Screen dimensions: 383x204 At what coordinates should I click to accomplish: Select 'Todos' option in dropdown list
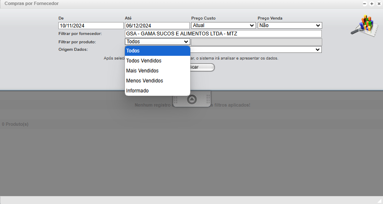157,51
